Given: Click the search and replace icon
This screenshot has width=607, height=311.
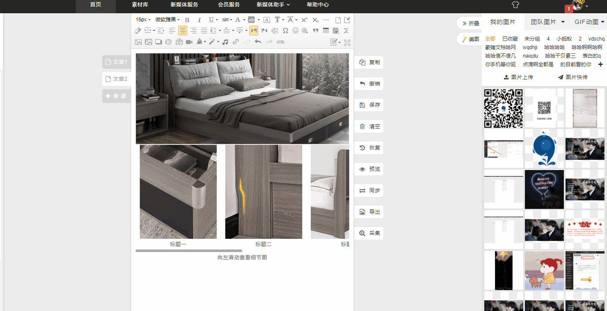Looking at the screenshot, I should click(x=305, y=31).
